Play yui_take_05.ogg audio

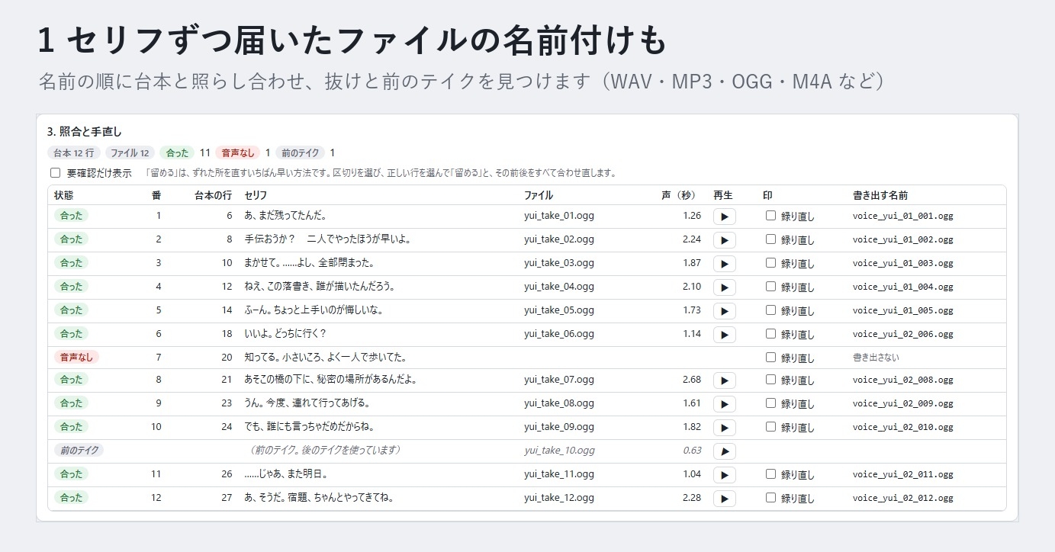(x=724, y=311)
